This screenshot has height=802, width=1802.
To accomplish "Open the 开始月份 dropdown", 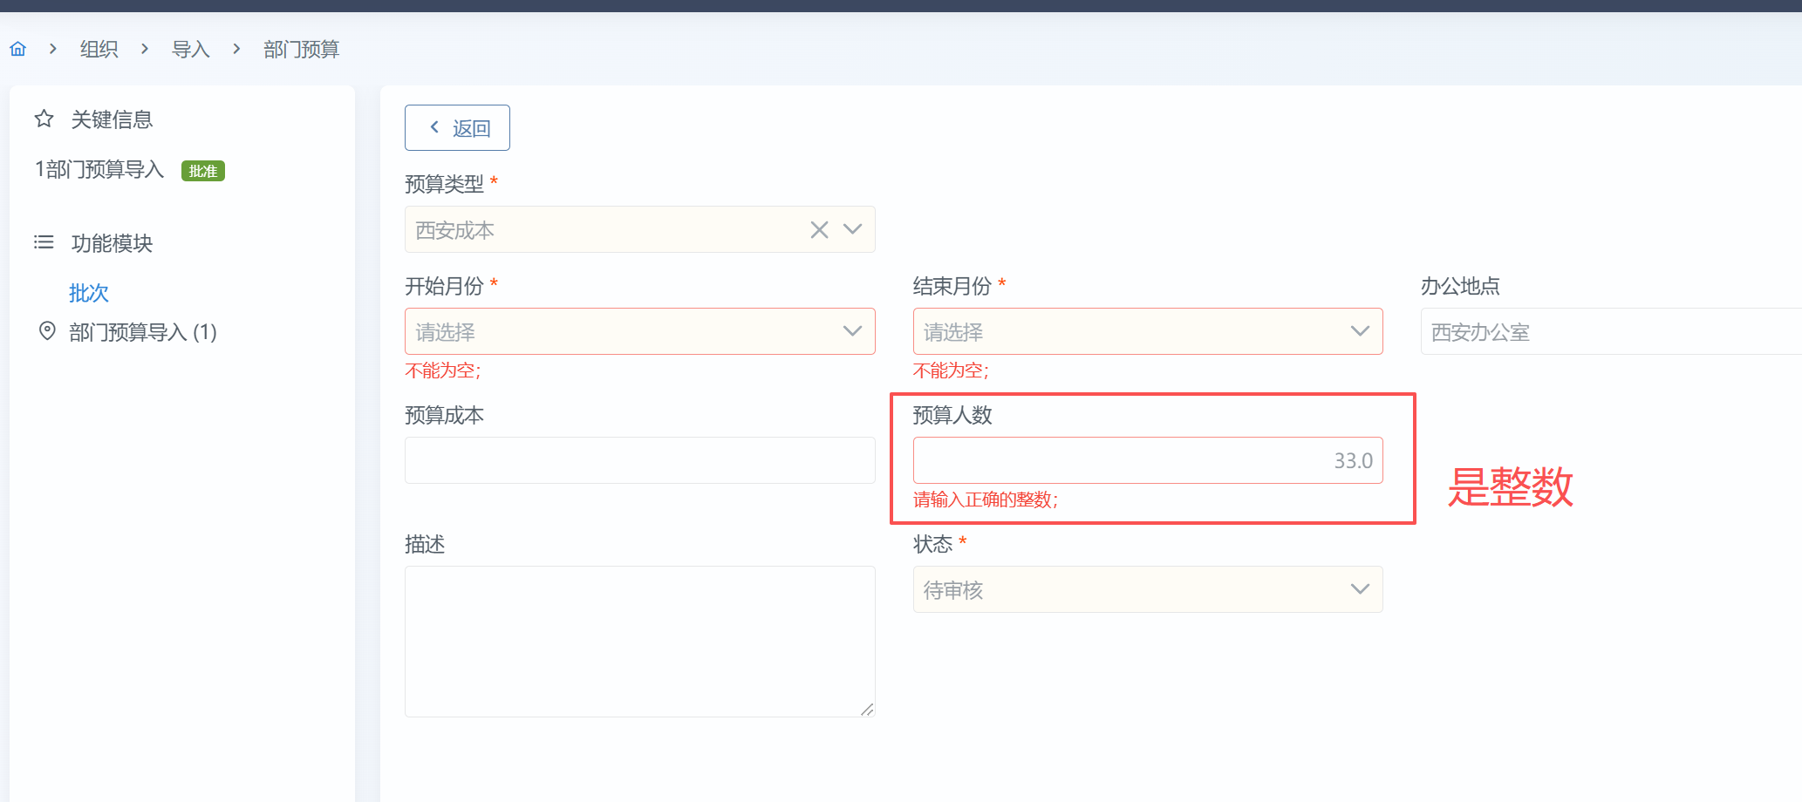I will point(639,331).
